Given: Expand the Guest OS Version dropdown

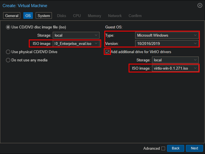Looking at the screenshot, I should pyautogui.click(x=195, y=44).
